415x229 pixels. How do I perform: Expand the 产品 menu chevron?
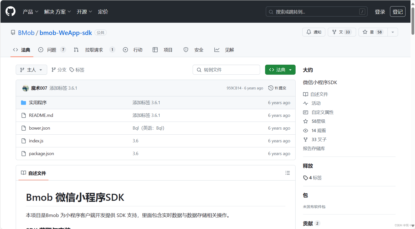(37, 11)
